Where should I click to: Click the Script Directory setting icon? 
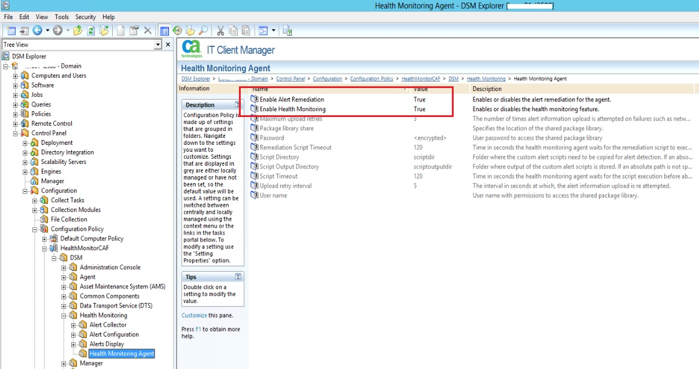[255, 157]
